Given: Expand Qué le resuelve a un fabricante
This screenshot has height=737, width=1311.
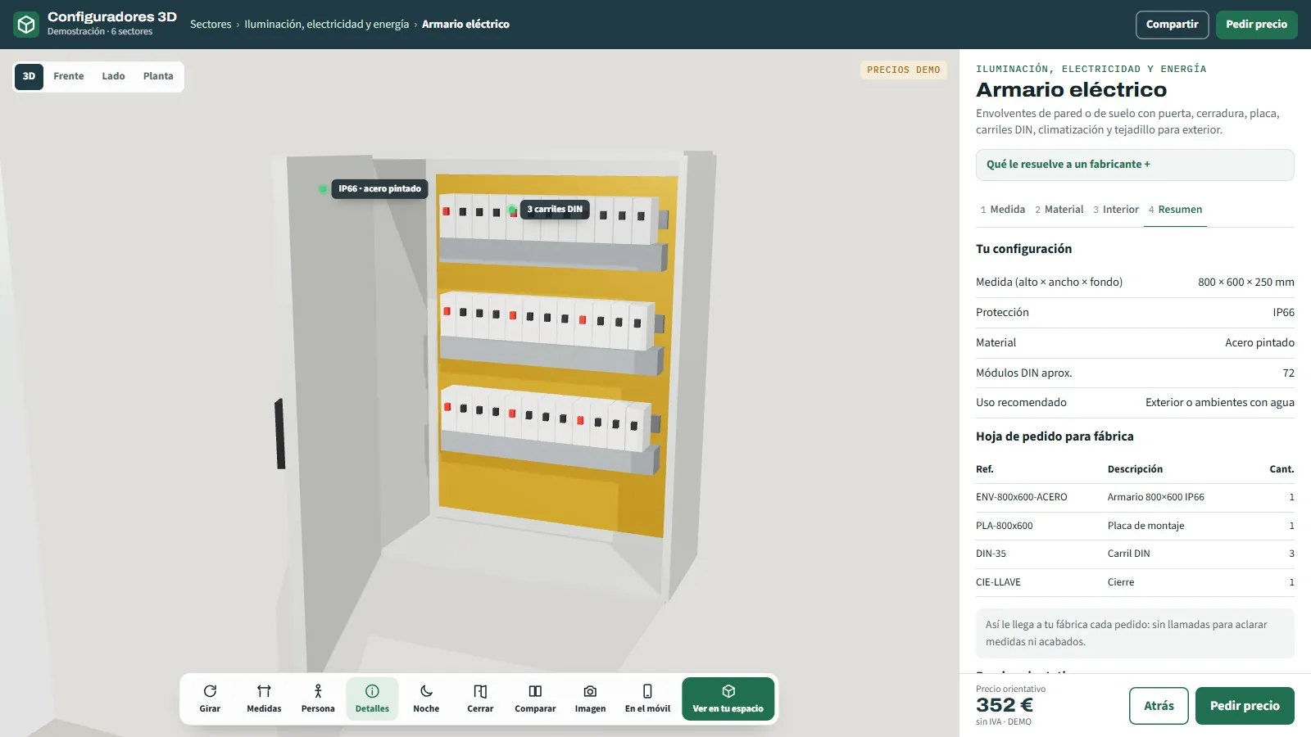Looking at the screenshot, I should coord(1135,165).
